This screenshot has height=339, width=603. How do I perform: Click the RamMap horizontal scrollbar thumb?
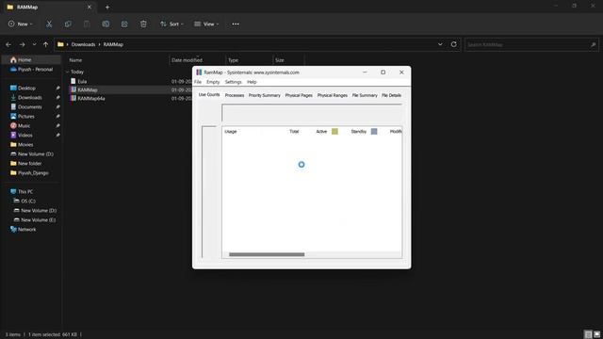click(267, 254)
